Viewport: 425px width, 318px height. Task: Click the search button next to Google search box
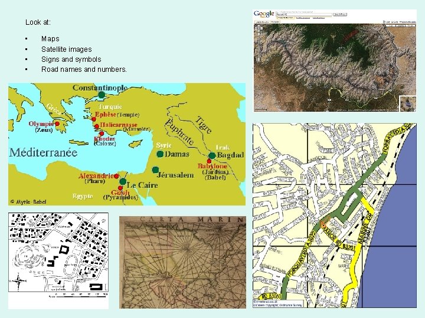[340, 14]
